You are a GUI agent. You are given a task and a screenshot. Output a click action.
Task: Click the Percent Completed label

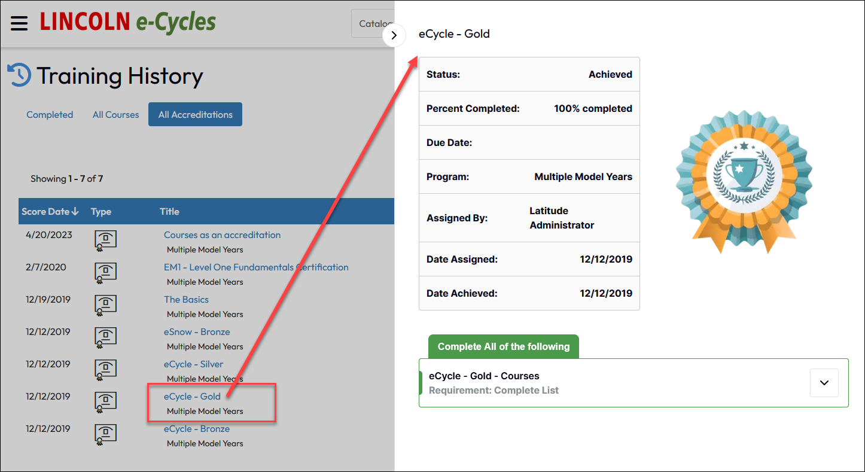point(473,108)
